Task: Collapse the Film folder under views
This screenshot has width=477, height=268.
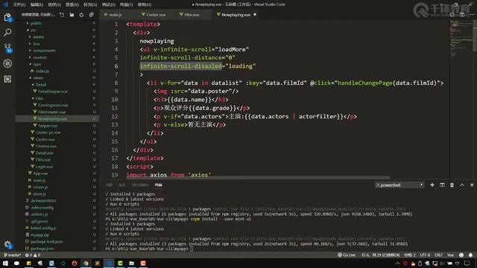Action: 40,98
